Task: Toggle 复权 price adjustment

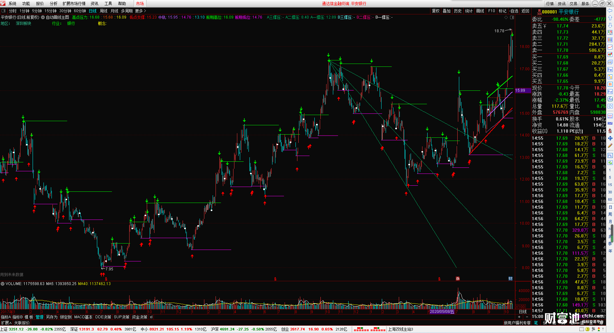Action: click(436, 11)
